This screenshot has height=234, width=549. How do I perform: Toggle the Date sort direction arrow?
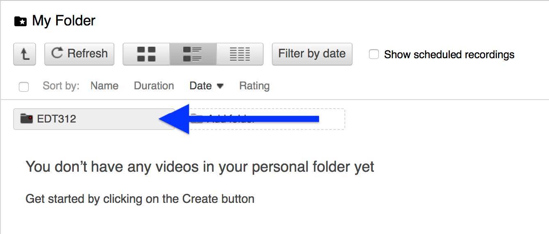click(x=220, y=86)
